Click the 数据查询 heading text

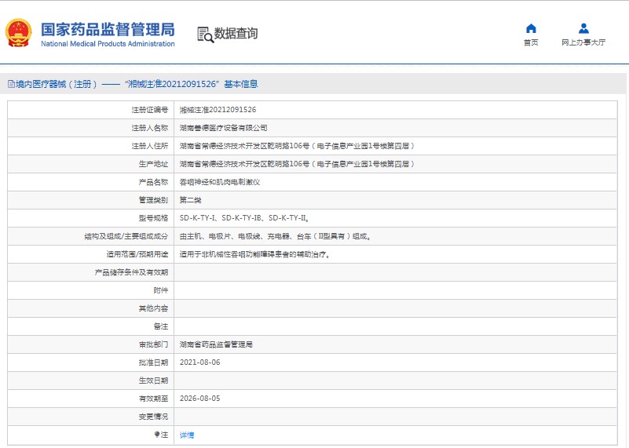click(x=236, y=34)
